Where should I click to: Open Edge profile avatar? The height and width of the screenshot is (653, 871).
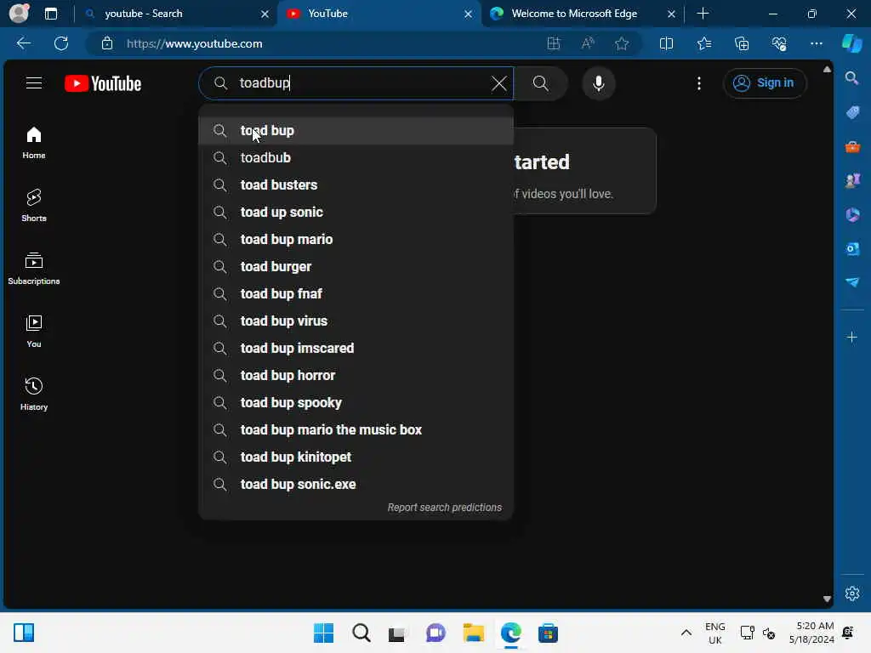19,14
